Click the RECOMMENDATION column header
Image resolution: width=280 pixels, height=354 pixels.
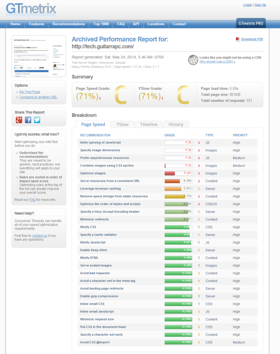tap(95, 135)
